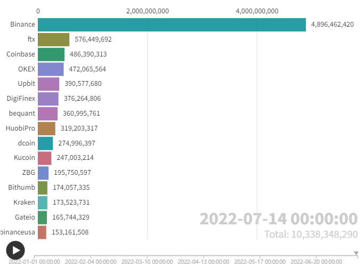Jump to 2022-03-10 on the timeline
This screenshot has width=364, height=267.
(147, 262)
